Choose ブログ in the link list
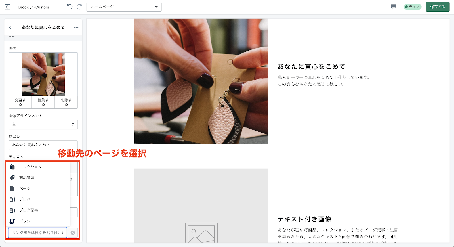Image resolution: width=454 pixels, height=247 pixels. click(x=25, y=199)
